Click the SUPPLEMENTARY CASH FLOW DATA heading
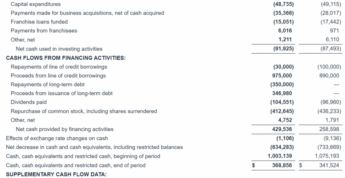 pos(56,174)
